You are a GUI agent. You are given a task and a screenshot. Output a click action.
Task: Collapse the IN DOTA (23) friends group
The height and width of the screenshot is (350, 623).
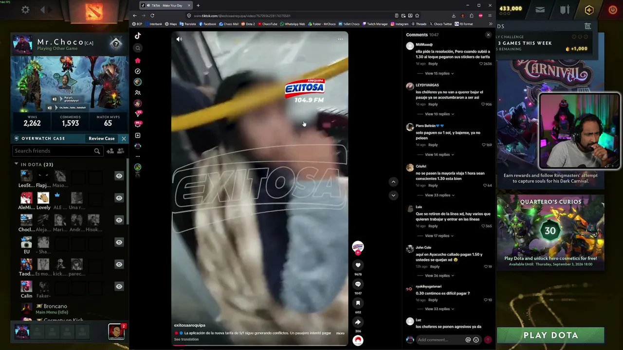point(16,164)
